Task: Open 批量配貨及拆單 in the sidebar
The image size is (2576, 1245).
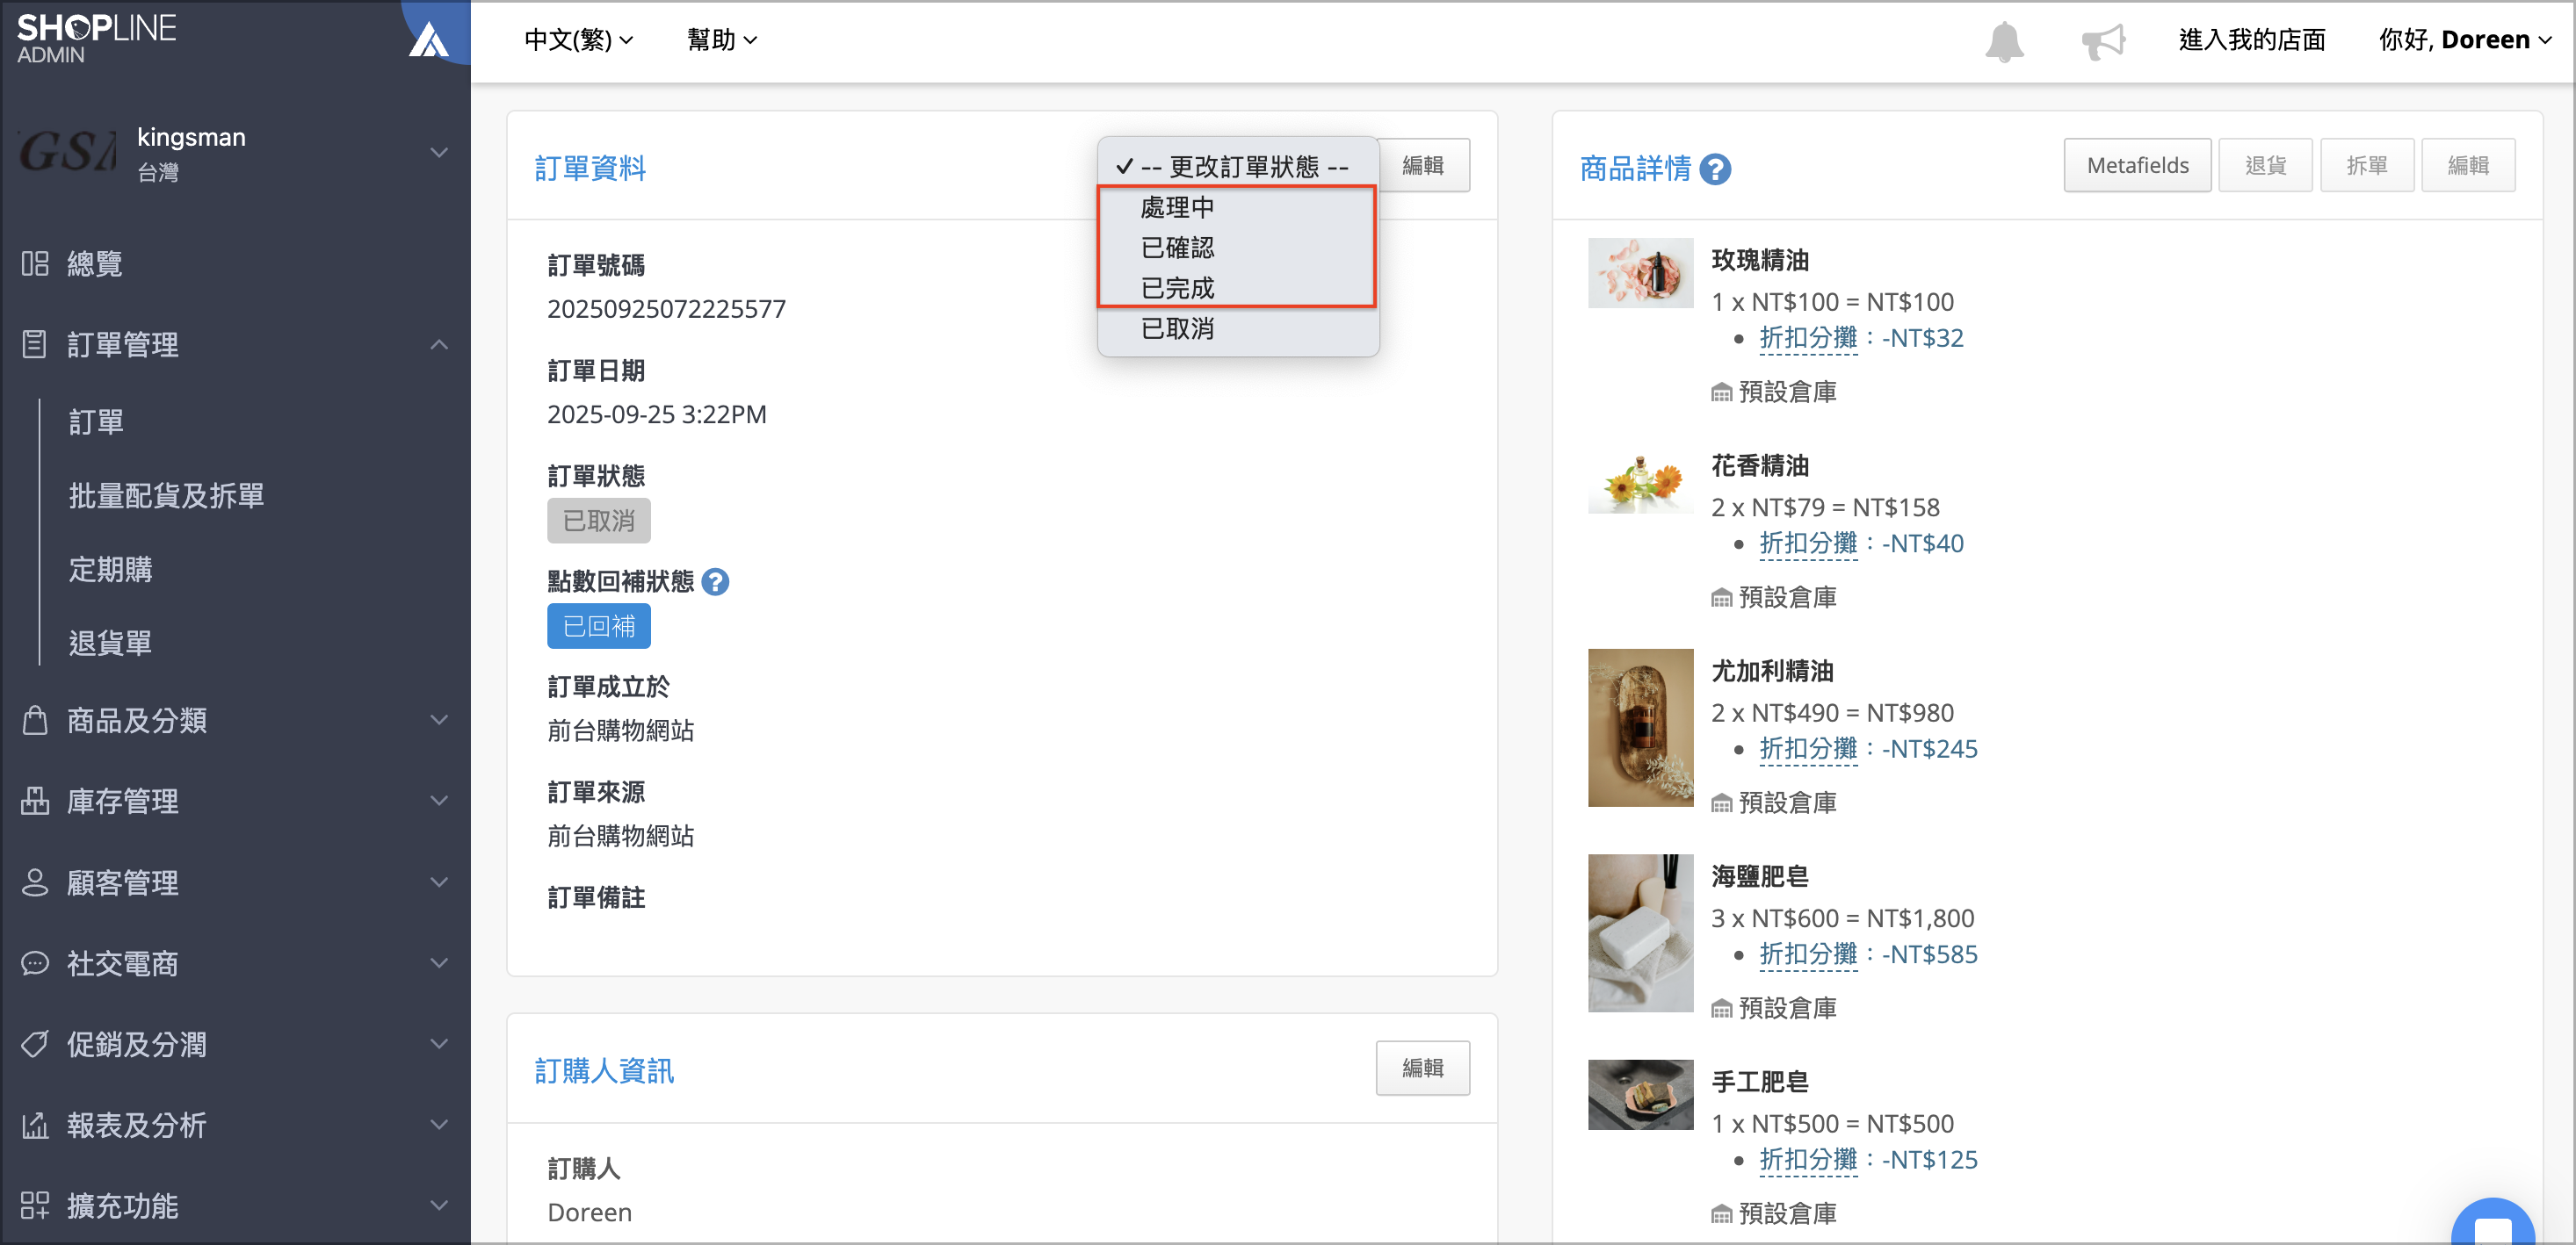Action: [166, 495]
